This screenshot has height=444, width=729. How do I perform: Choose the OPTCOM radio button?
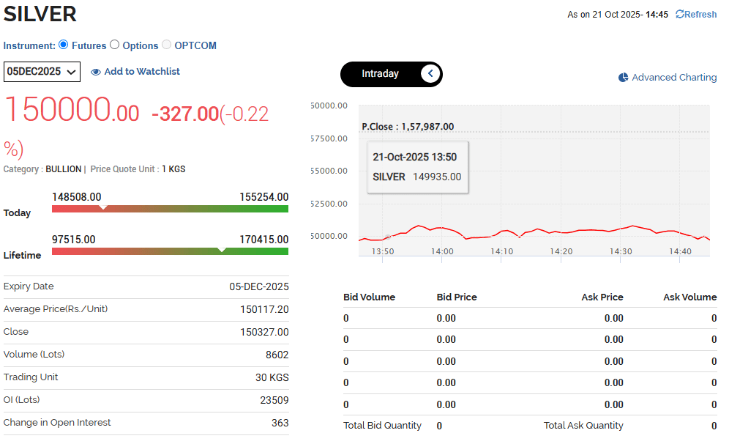166,45
